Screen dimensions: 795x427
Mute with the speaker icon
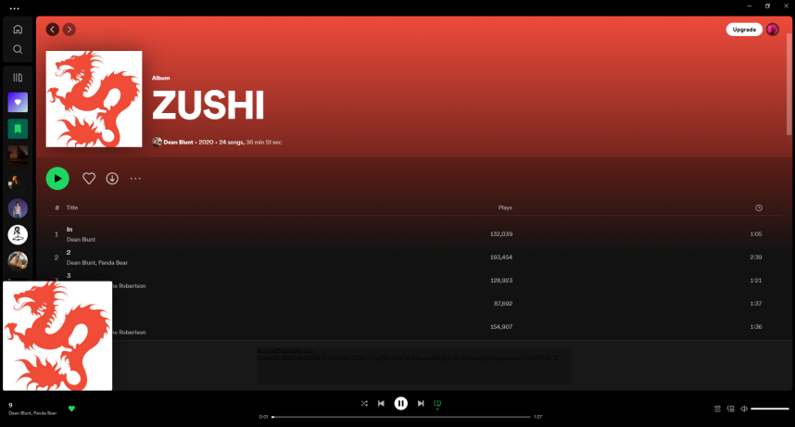pos(744,408)
